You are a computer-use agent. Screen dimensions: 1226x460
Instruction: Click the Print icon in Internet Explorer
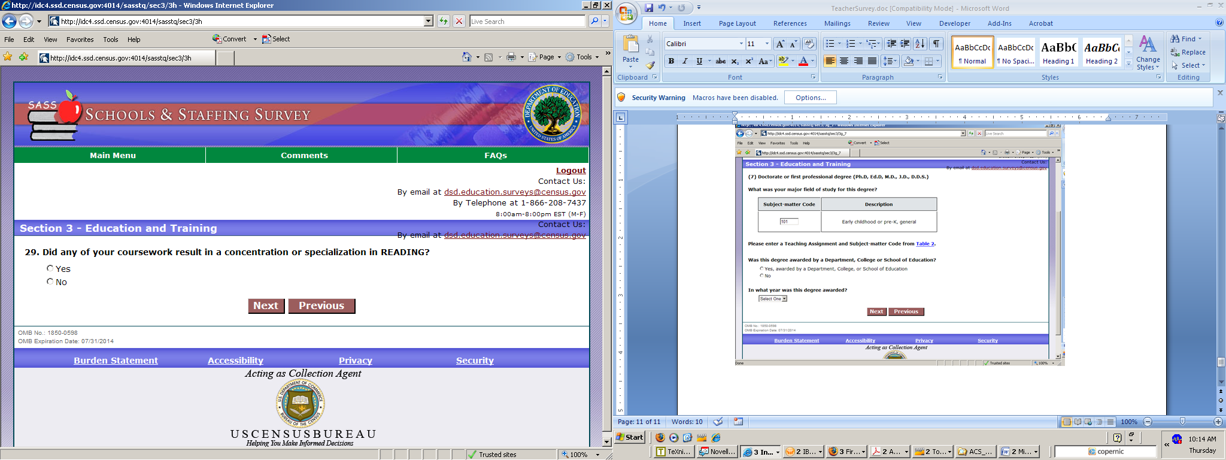tap(511, 57)
